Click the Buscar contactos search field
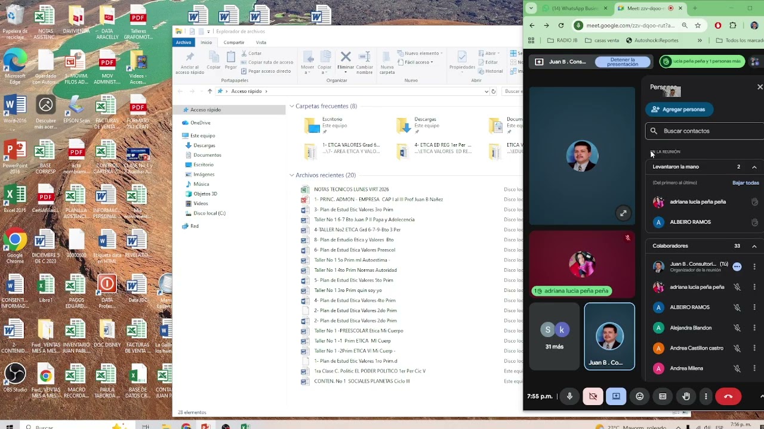The height and width of the screenshot is (429, 764). 704,130
